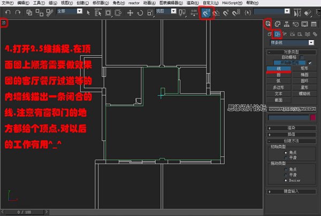Click the Named Selection Sets braces icon

[248, 13]
